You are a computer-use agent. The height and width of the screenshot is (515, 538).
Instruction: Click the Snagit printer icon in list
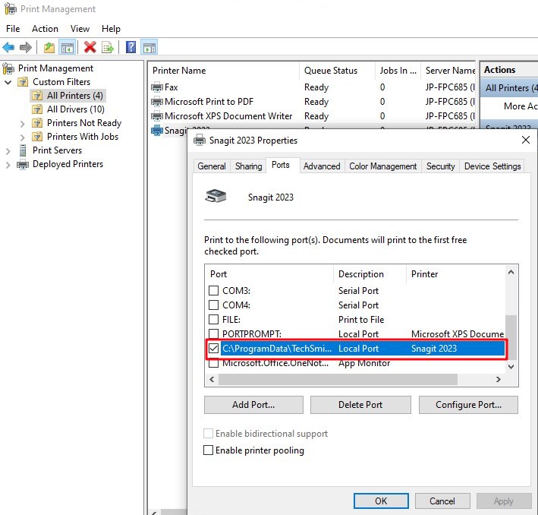(x=157, y=131)
